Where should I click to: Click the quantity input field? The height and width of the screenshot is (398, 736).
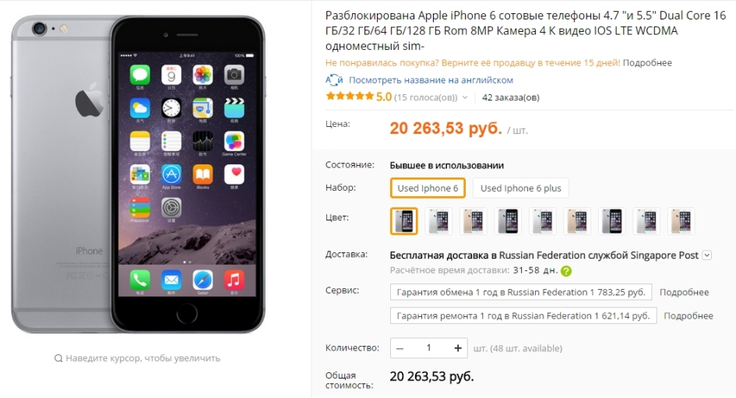point(428,348)
